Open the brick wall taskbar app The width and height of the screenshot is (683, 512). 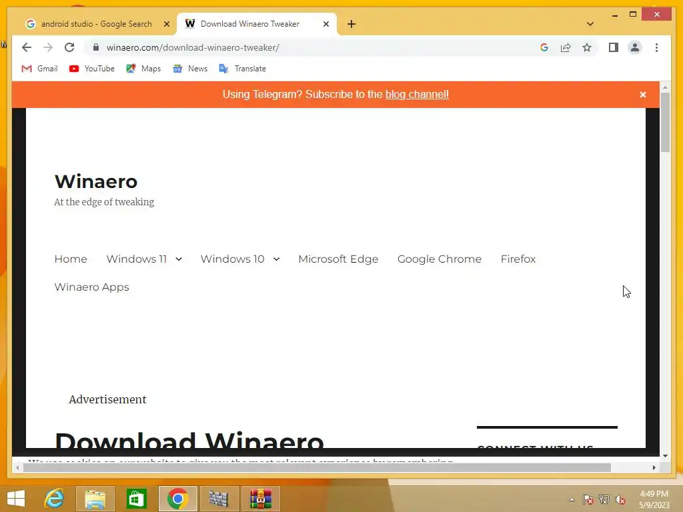[x=219, y=499]
